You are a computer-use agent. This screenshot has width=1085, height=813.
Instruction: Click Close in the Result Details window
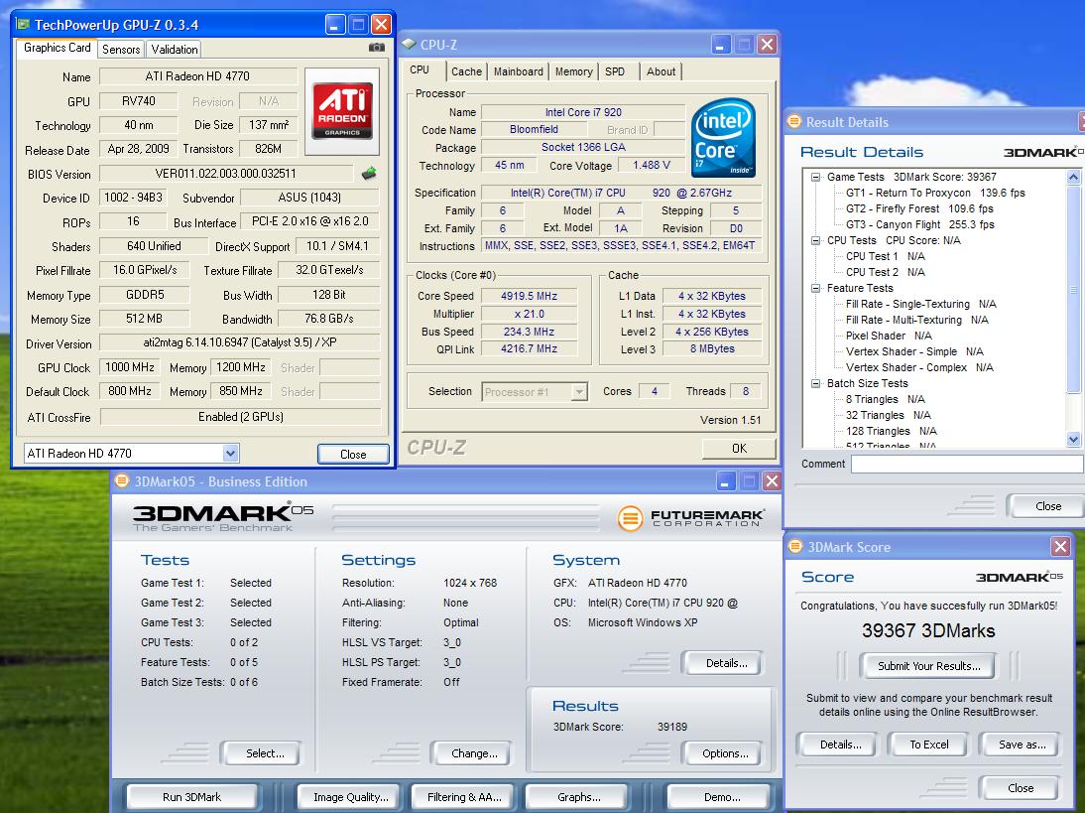(x=1047, y=506)
